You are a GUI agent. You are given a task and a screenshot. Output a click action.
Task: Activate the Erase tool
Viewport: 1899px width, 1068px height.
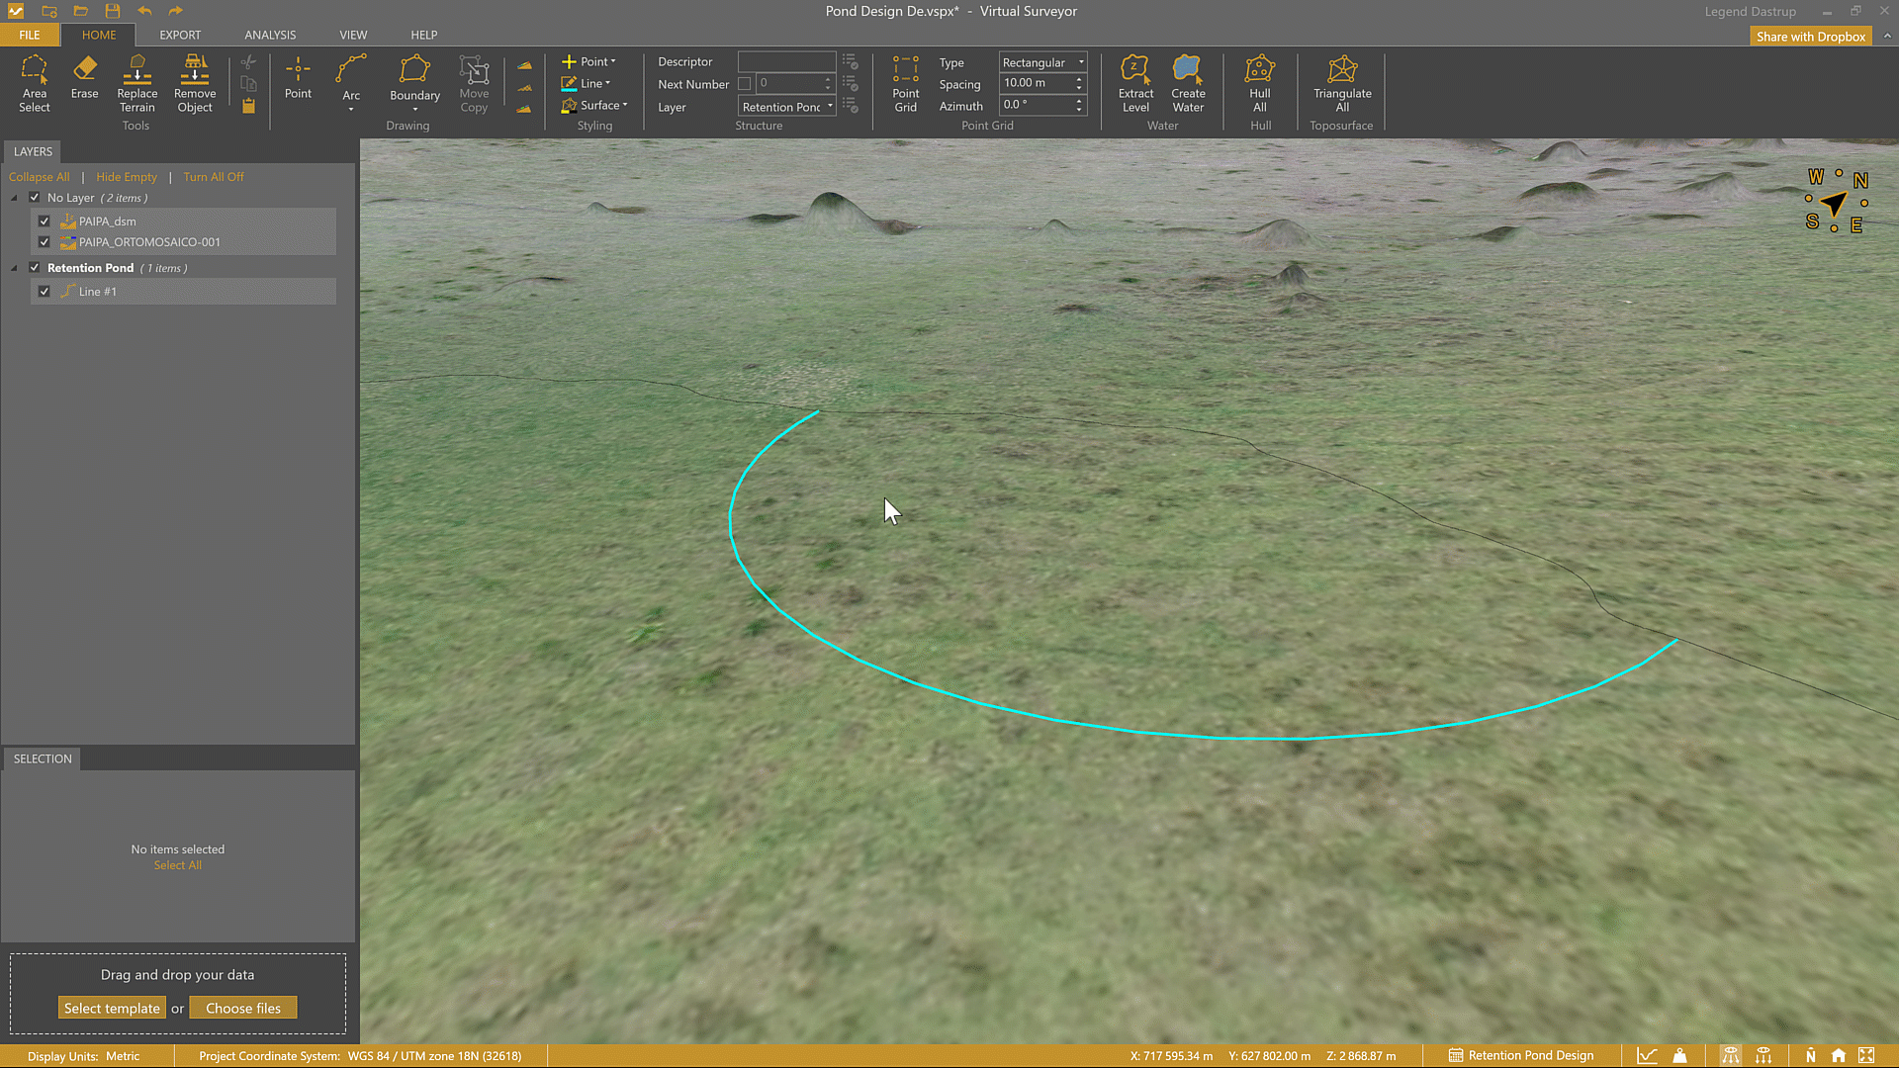pyautogui.click(x=84, y=78)
